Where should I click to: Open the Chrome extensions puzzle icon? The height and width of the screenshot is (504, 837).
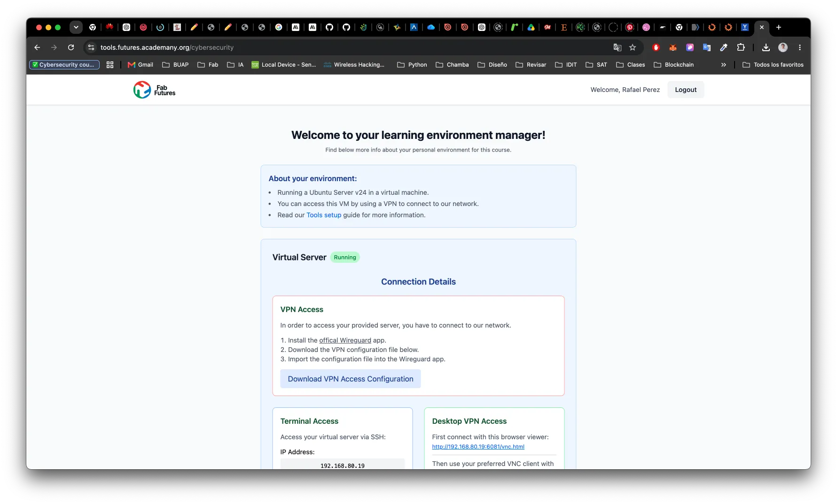[741, 47]
